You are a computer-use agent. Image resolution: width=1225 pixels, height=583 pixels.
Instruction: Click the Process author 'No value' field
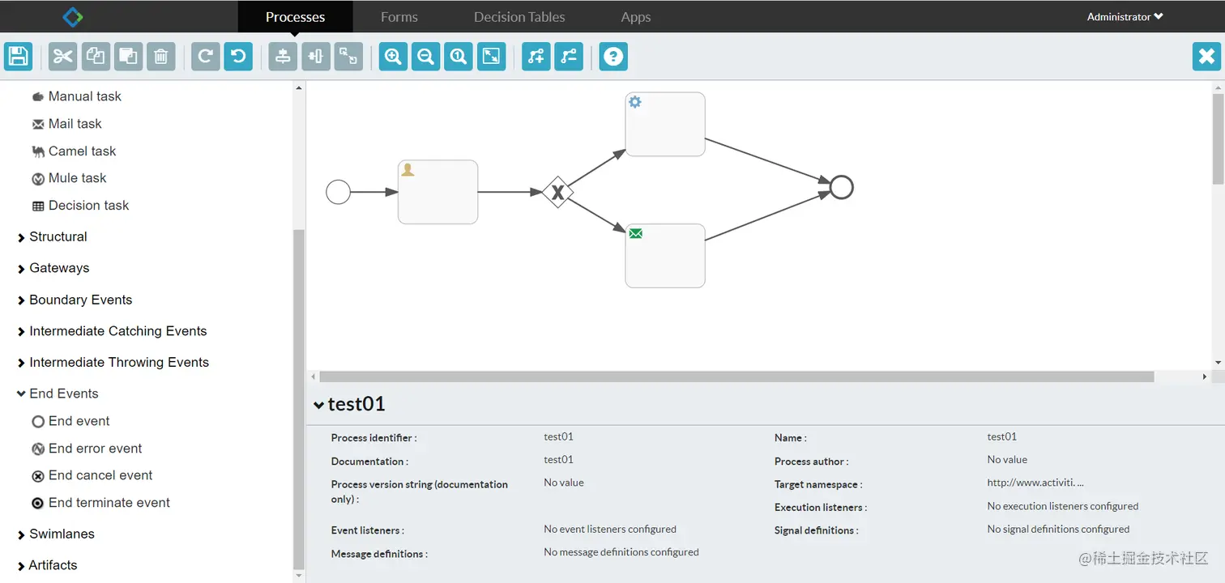tap(1007, 459)
